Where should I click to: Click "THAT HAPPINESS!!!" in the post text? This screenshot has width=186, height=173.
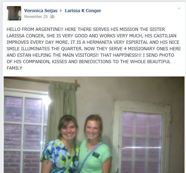point(121,55)
